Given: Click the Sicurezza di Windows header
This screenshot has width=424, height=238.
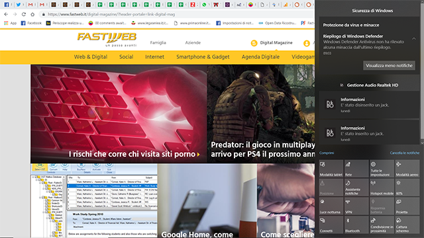Looking at the screenshot, I should [x=372, y=11].
